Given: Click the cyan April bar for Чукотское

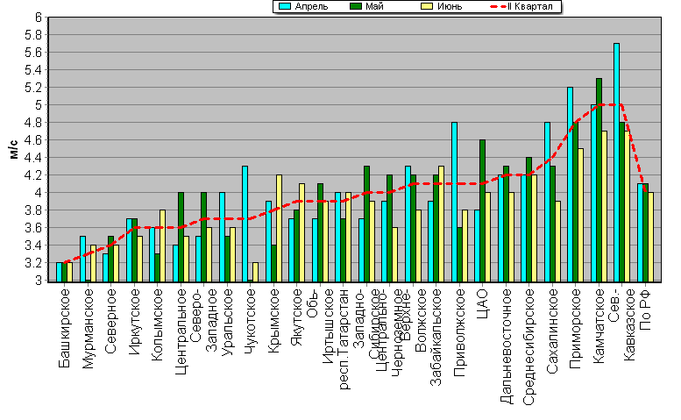Looking at the screenshot, I should point(245,224).
